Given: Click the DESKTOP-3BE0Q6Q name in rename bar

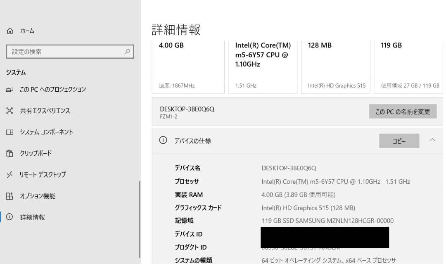Looking at the screenshot, I should (x=187, y=109).
